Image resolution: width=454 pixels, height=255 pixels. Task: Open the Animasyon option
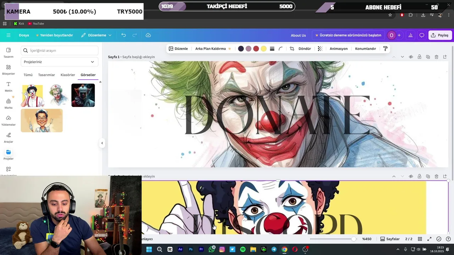[339, 49]
